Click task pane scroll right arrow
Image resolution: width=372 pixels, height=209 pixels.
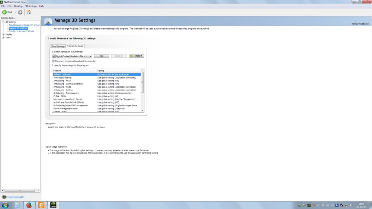coord(38,190)
